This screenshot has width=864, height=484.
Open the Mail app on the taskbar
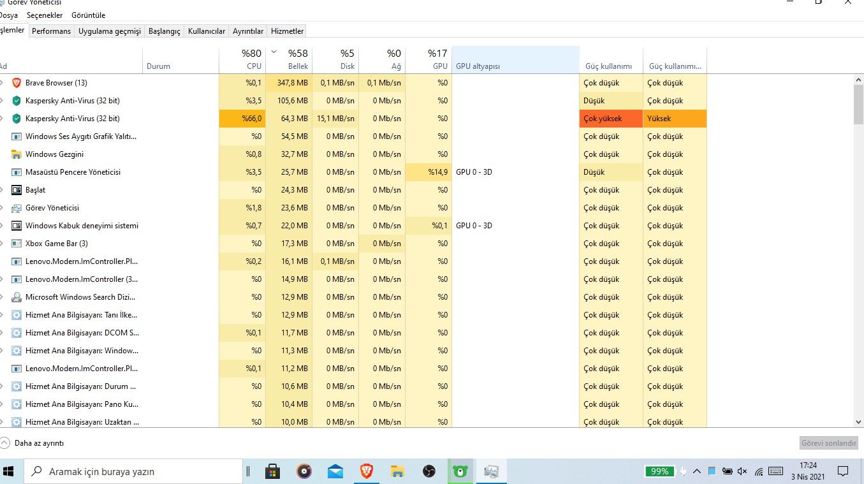(335, 471)
